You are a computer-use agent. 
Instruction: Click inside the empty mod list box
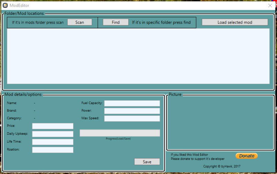[138, 56]
